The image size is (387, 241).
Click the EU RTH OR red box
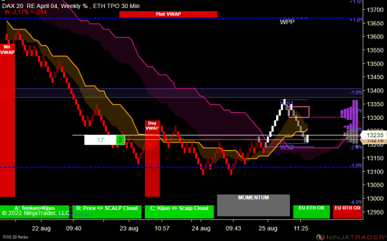pyautogui.click(x=347, y=212)
